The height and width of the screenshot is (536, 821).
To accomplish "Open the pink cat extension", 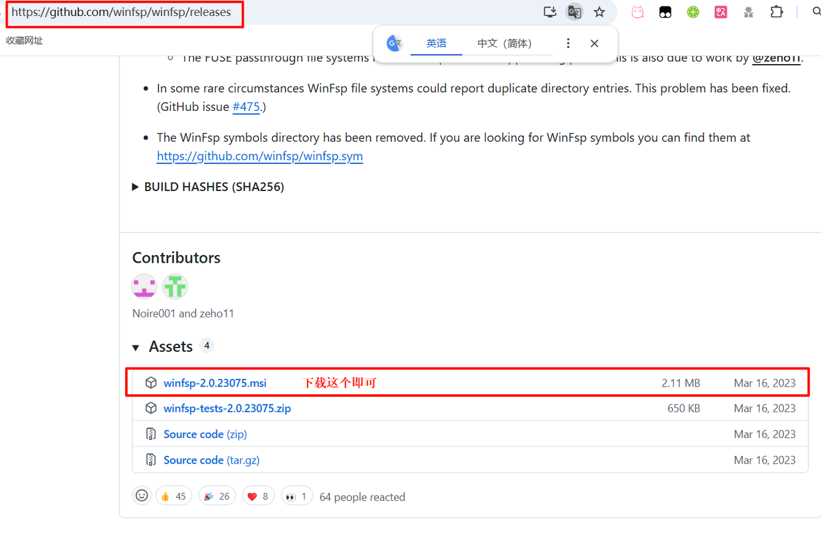I will coord(638,12).
